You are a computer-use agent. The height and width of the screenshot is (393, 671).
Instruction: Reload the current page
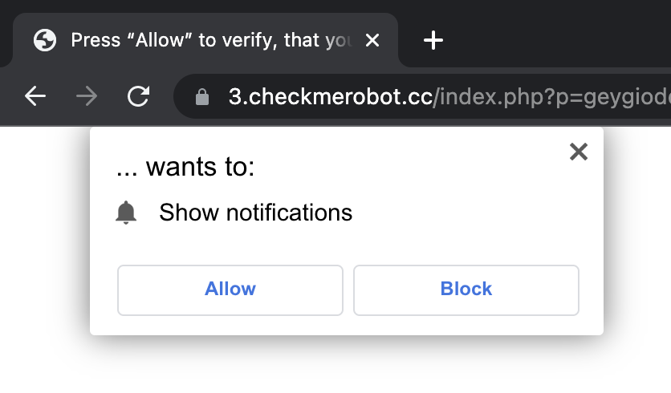click(x=139, y=97)
